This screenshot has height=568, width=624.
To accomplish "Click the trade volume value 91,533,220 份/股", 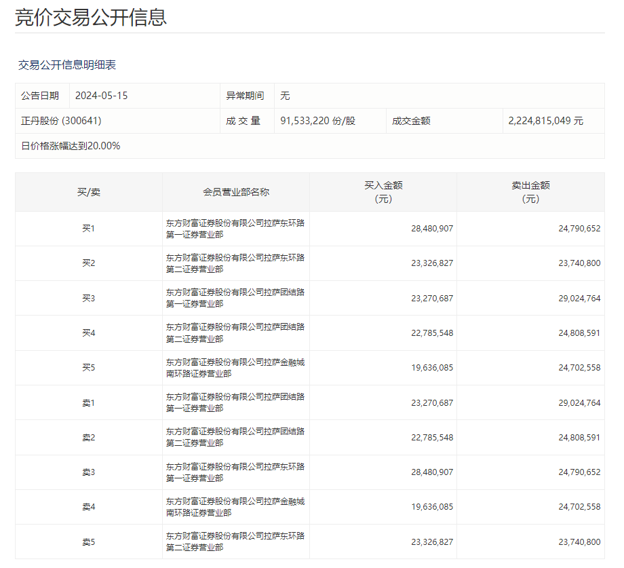I will point(317,121).
